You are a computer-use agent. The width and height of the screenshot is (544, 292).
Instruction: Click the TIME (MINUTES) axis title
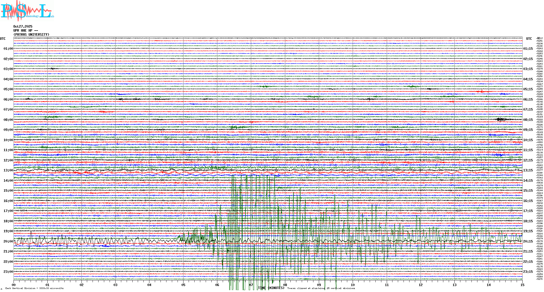point(271,288)
